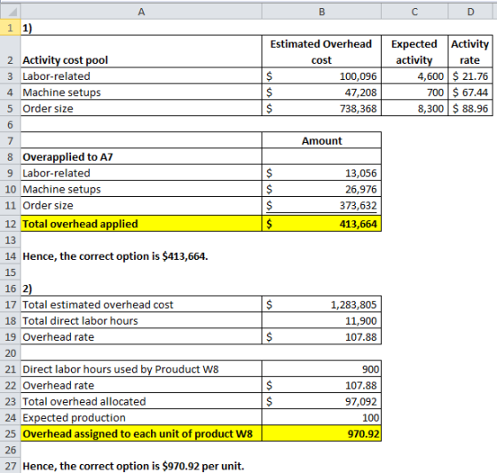Click 'Total estimated overhead cost' cell
Image resolution: width=497 pixels, height=473 pixels.
[x=141, y=304]
